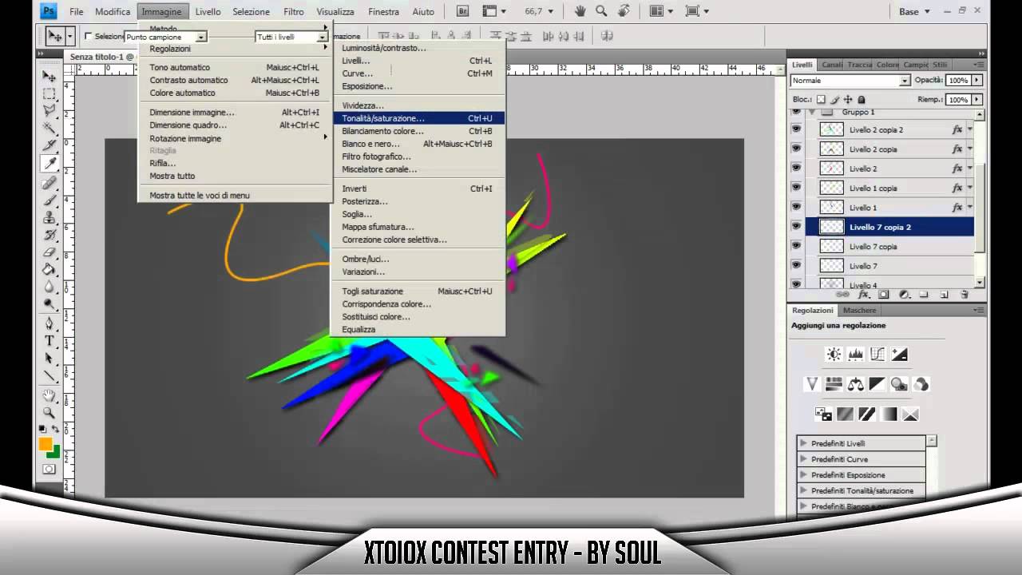Select the Move tool in the toolbox

[x=50, y=77]
